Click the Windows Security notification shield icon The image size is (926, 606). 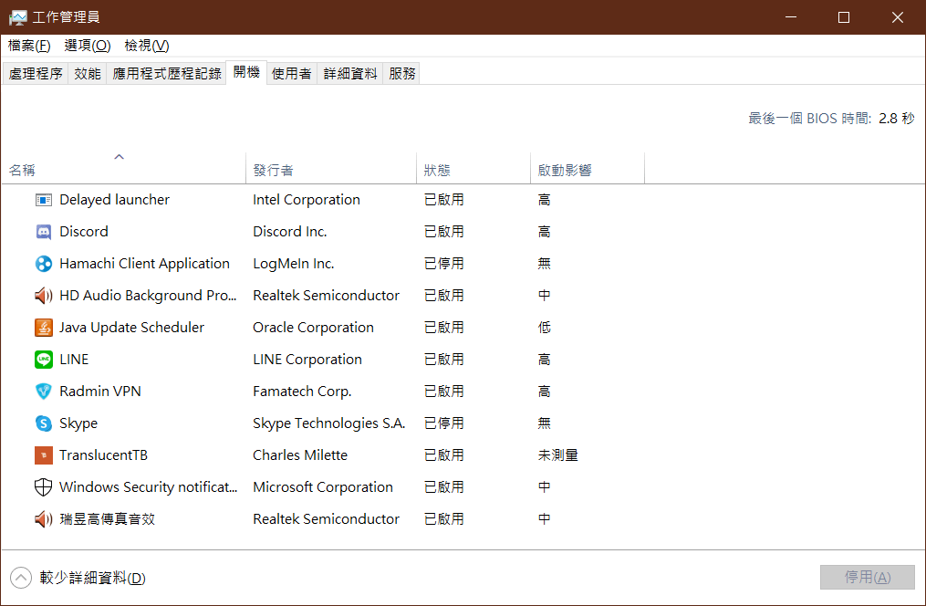[44, 487]
